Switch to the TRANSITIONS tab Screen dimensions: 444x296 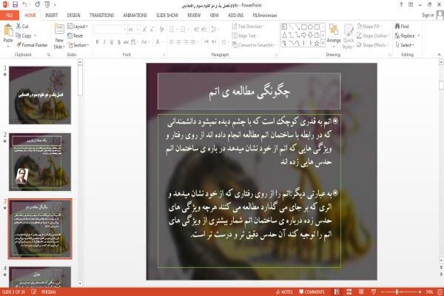[101, 16]
